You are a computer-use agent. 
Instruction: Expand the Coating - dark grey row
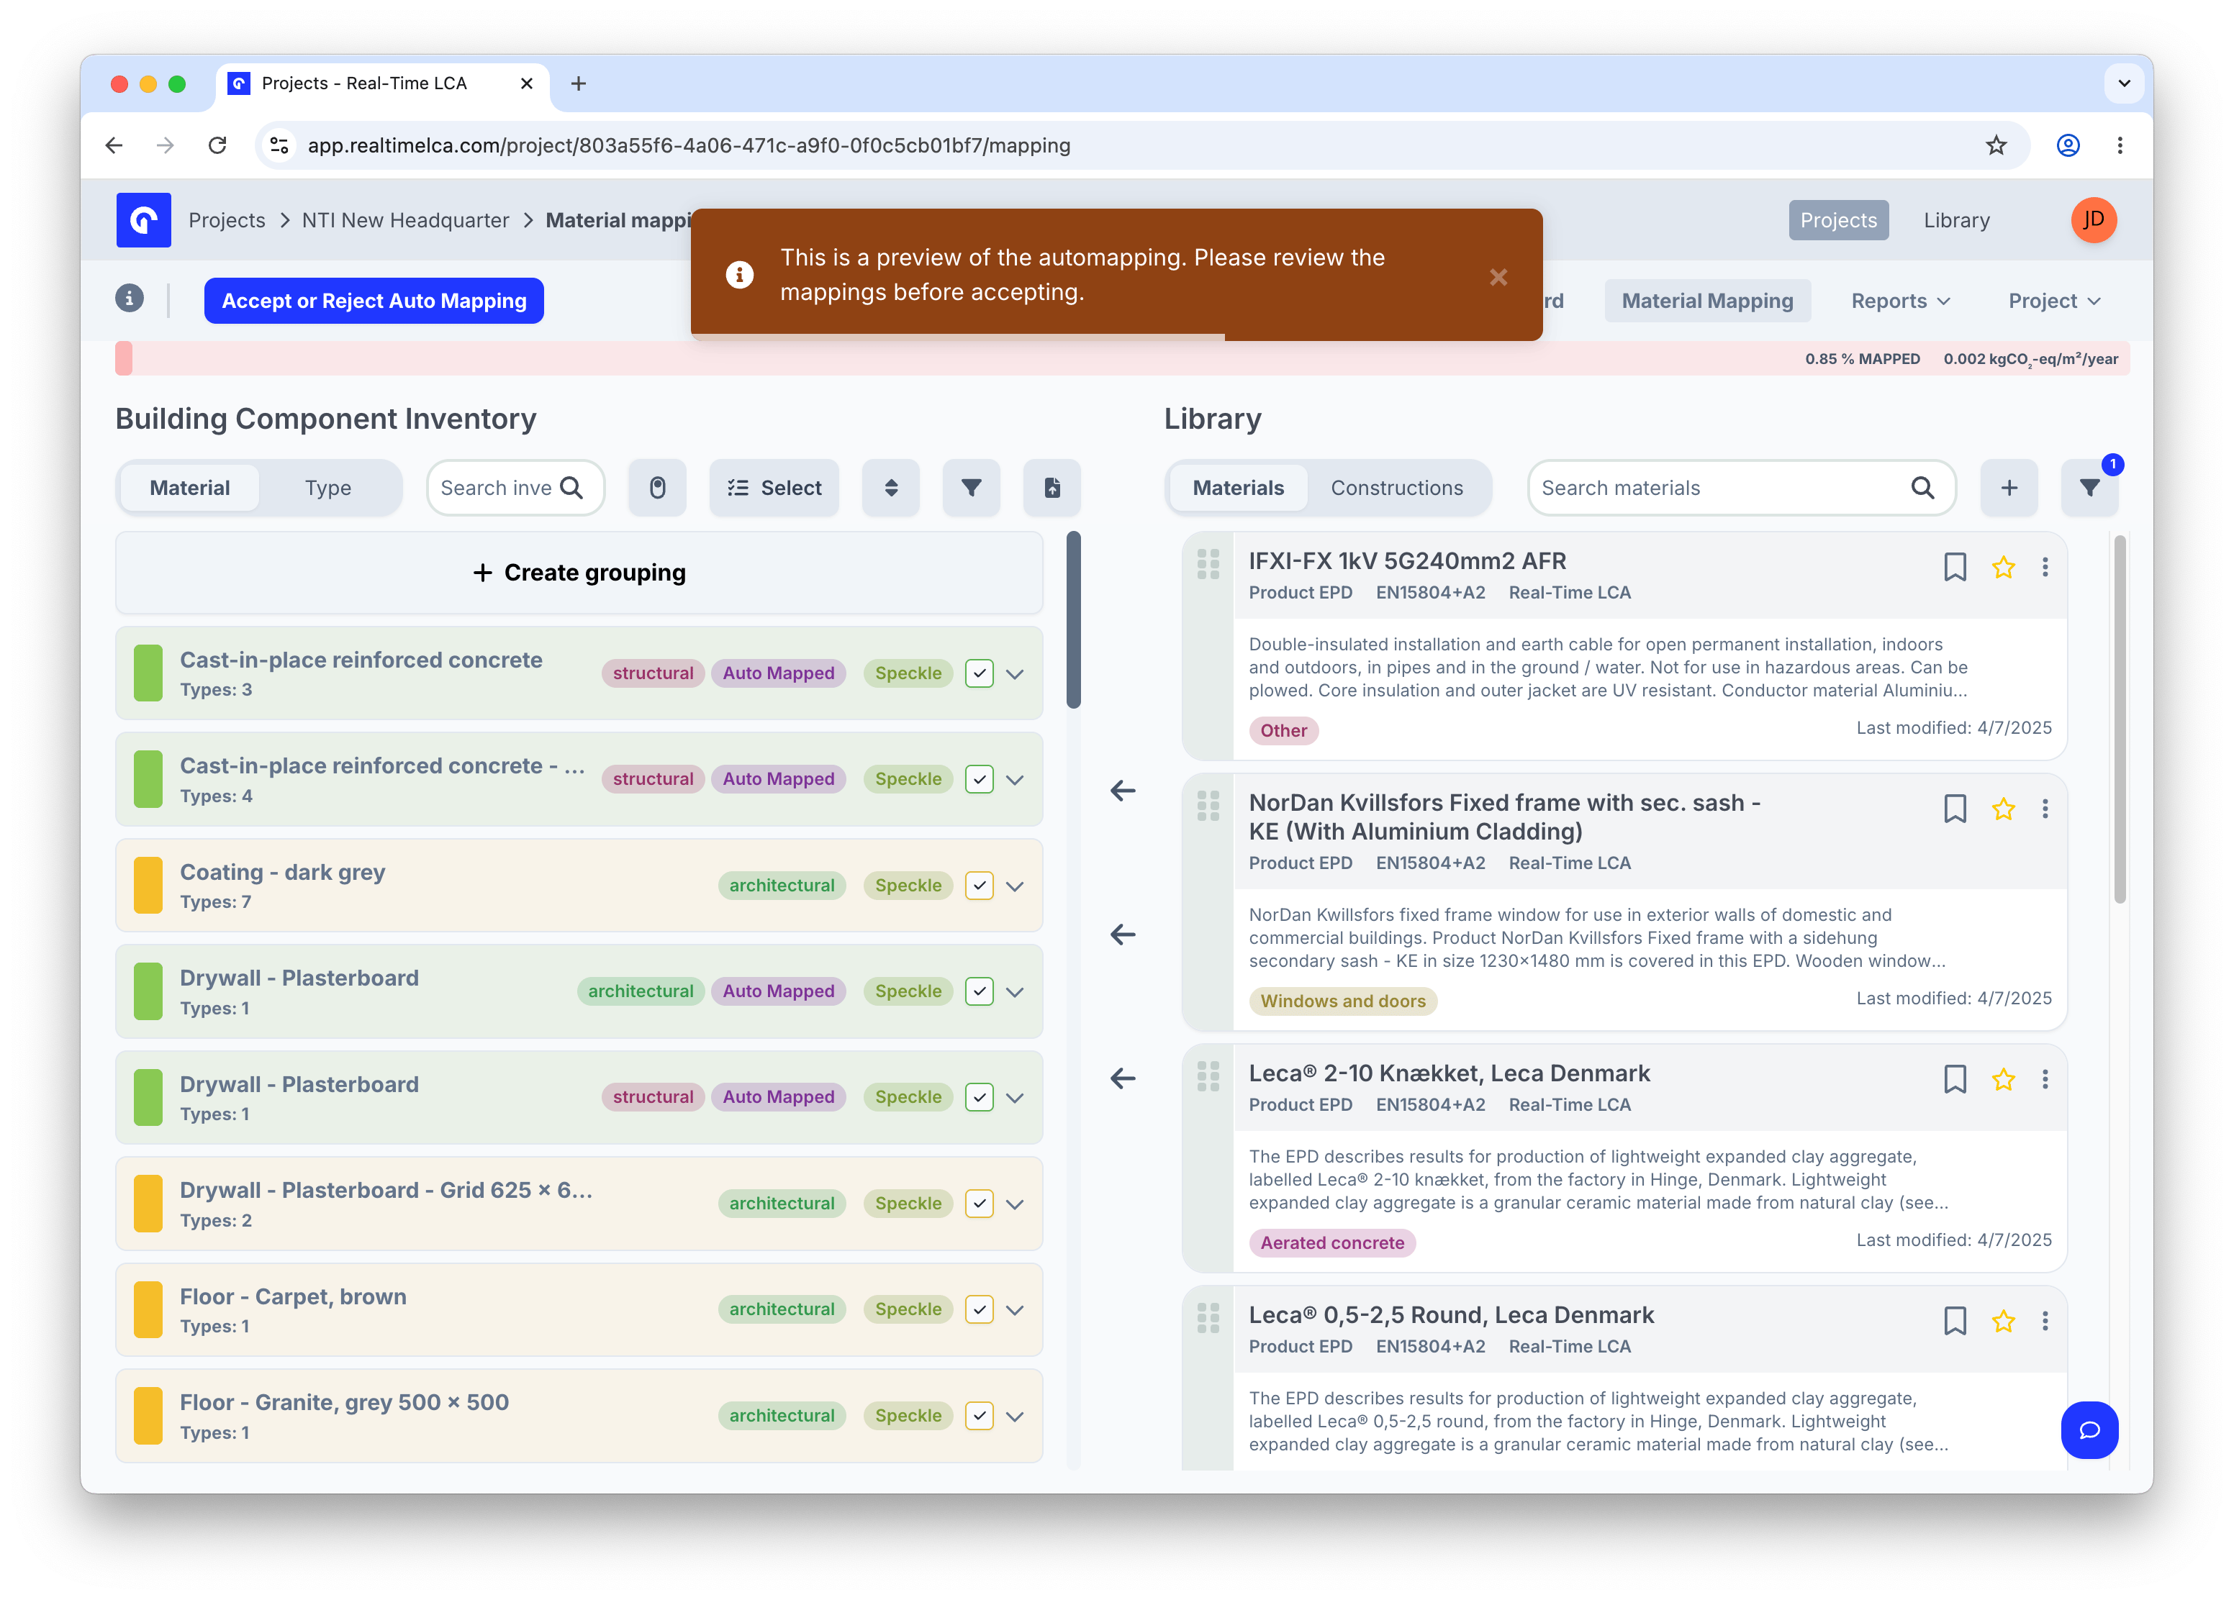tap(1016, 886)
